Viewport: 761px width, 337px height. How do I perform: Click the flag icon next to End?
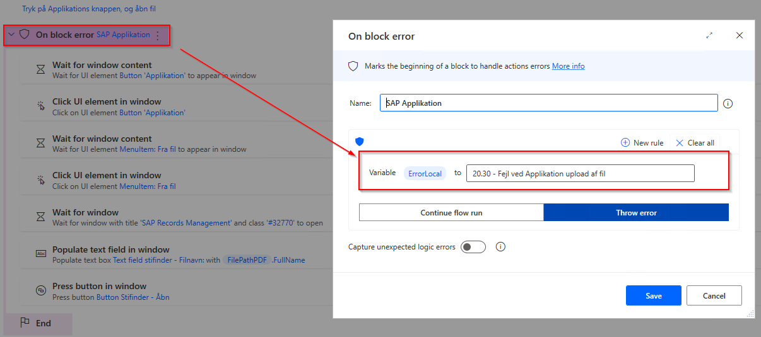25,323
